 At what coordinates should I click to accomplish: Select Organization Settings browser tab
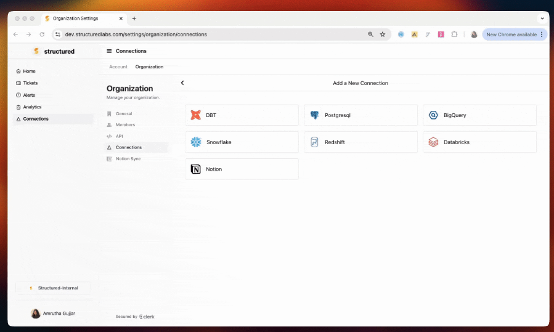pos(84,18)
